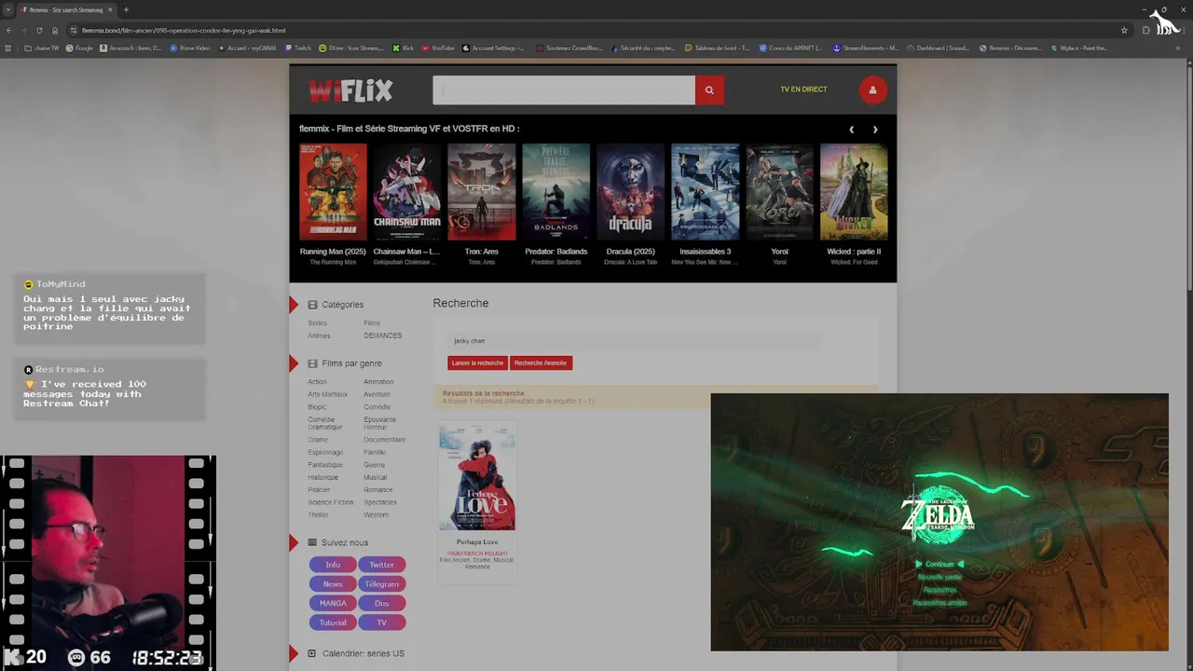Click the Twitter purple button
Viewport: 1193px width, 671px height.
coord(381,565)
